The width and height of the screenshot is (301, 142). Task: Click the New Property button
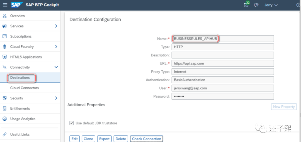click(284, 106)
